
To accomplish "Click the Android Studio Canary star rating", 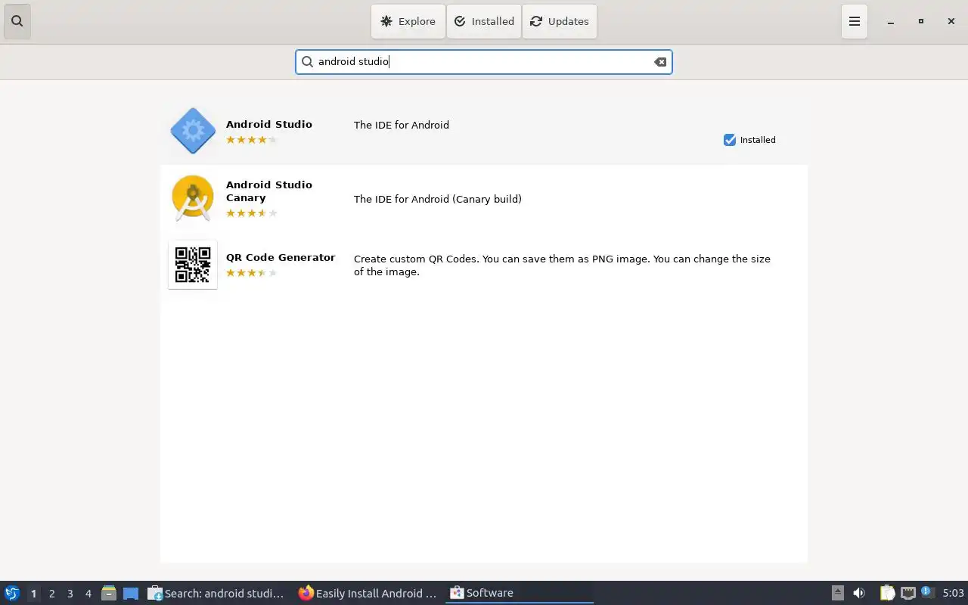I will click(252, 213).
